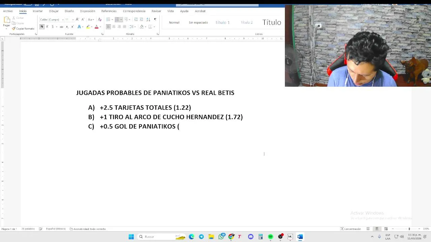Viewport: 431px width, 242px height.
Task: Click Español (México) language indicator
Action: point(56,229)
